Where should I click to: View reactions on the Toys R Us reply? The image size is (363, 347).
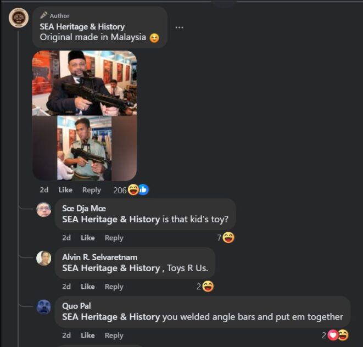(205, 286)
